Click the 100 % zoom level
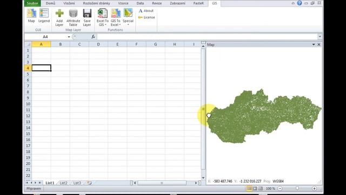 tap(270, 188)
